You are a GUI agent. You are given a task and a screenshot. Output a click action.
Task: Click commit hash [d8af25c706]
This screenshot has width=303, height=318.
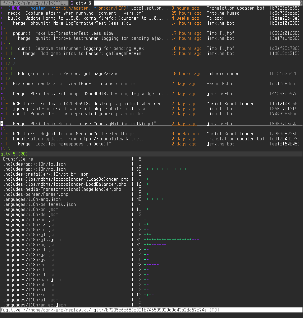(x=285, y=48)
